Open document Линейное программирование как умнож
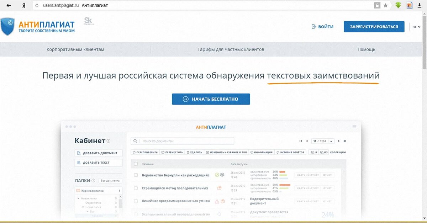 [176, 201]
